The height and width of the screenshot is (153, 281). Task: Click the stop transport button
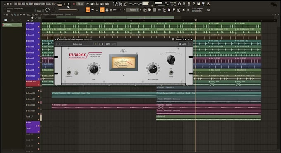(69, 4)
